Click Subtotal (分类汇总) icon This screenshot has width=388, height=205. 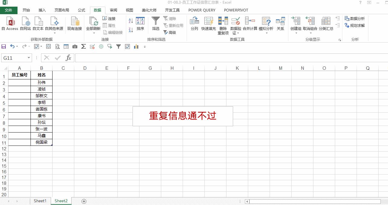tap(326, 21)
